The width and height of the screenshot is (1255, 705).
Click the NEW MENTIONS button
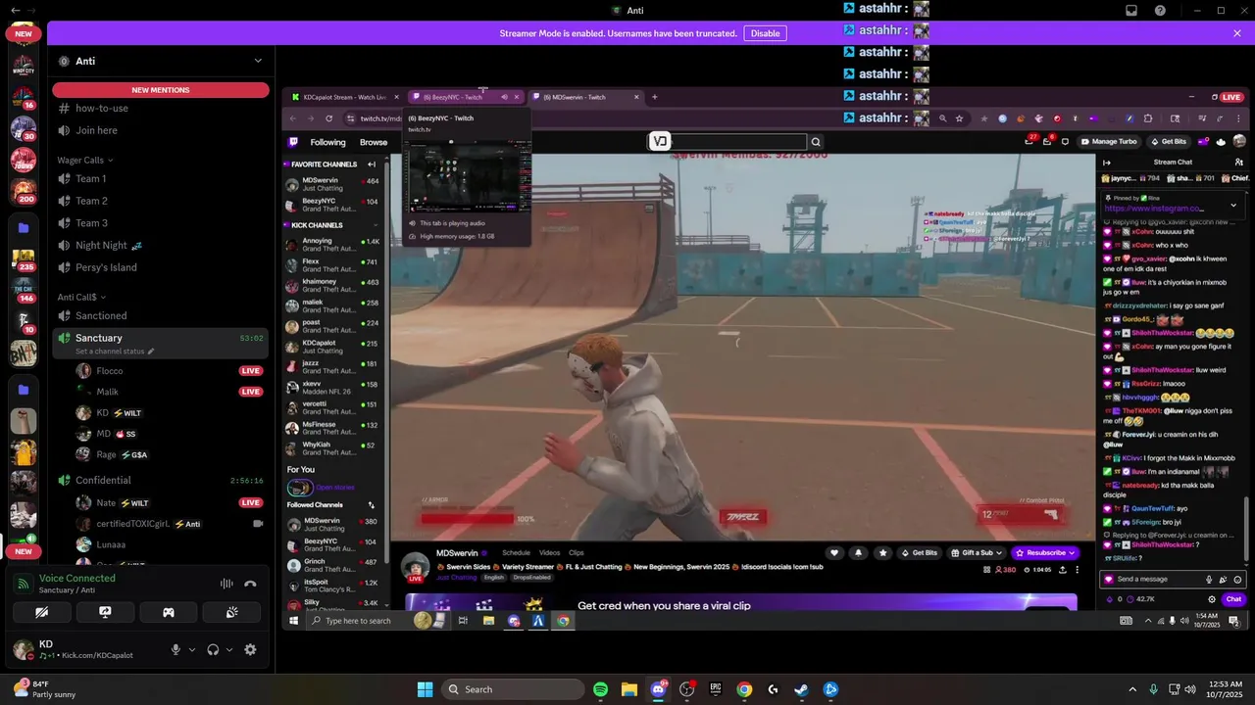tap(161, 90)
